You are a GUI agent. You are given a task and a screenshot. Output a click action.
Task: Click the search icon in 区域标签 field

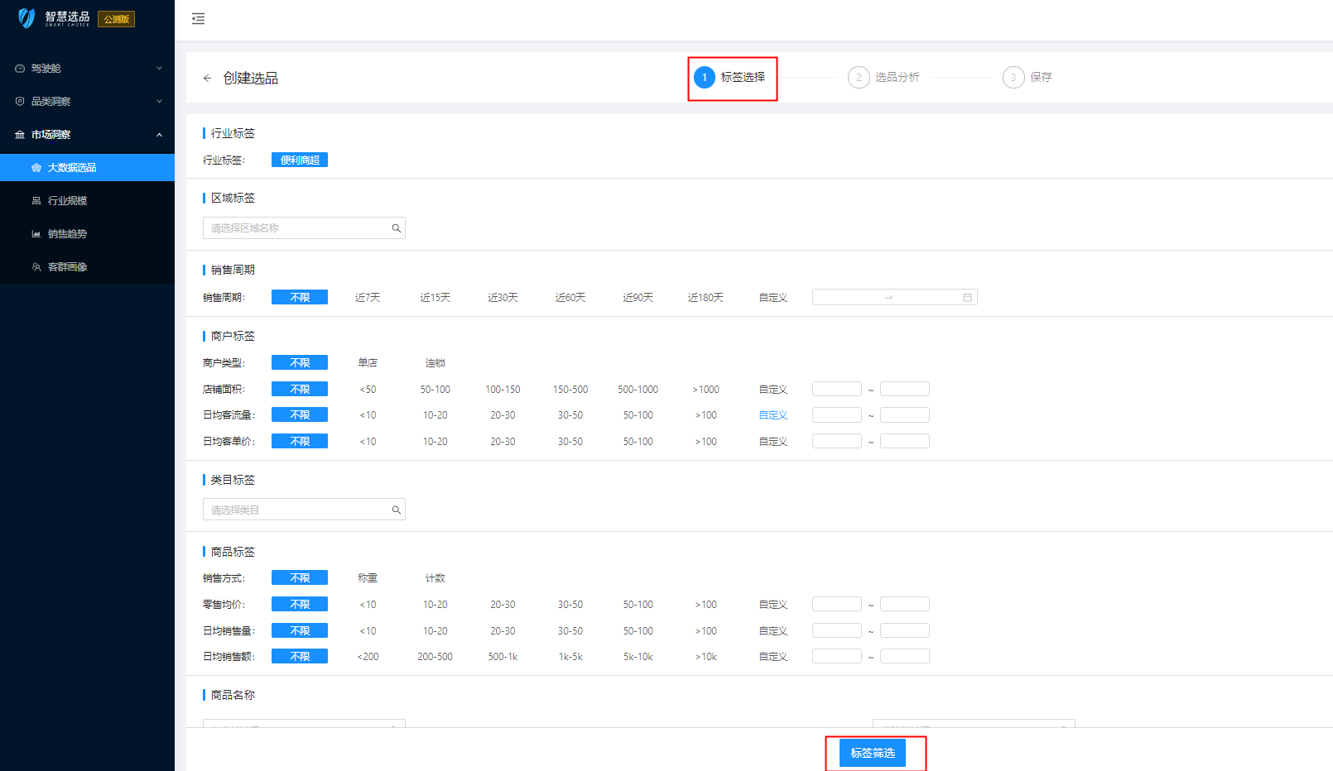coord(396,228)
